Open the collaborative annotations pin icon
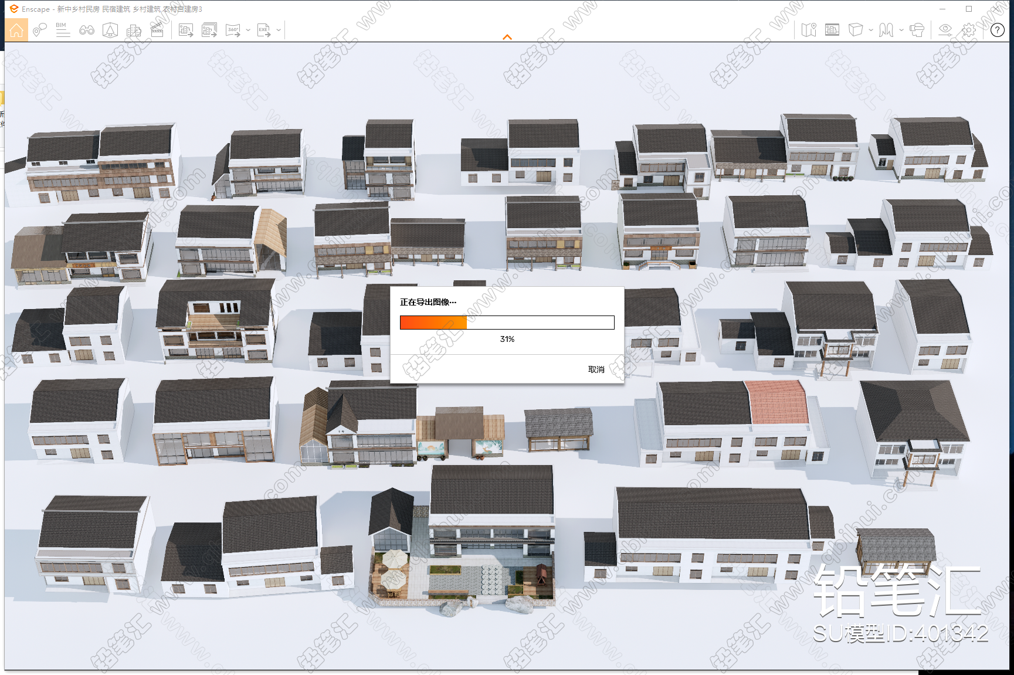The width and height of the screenshot is (1014, 675). [x=39, y=30]
